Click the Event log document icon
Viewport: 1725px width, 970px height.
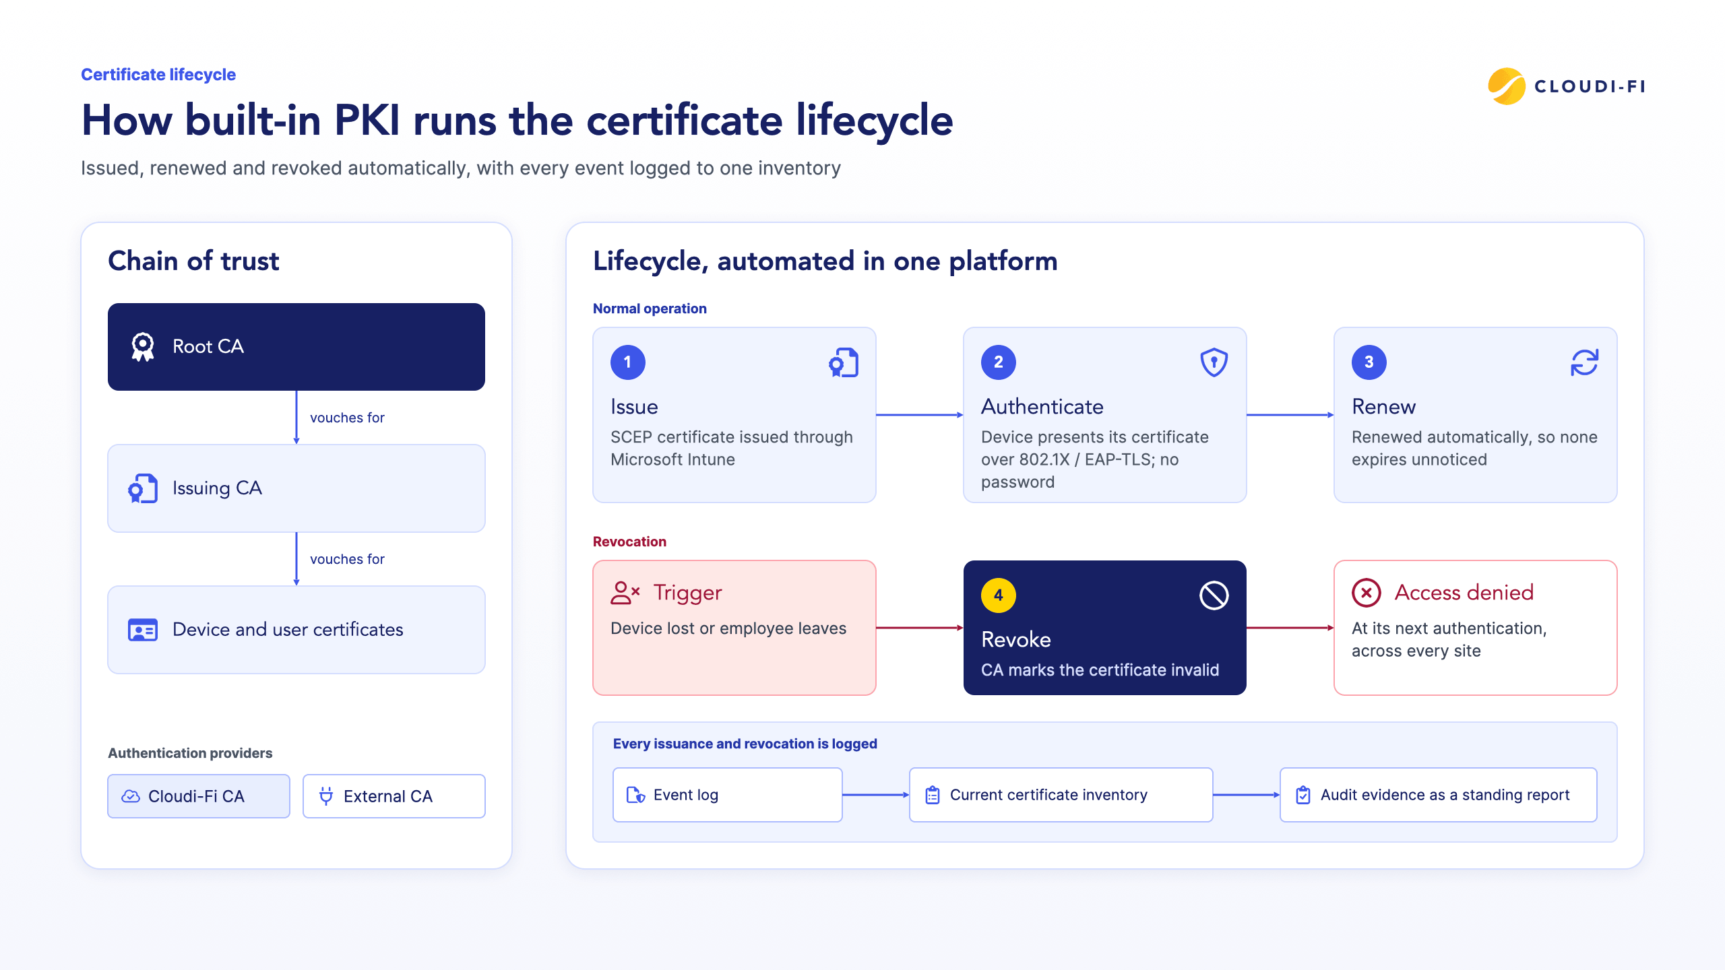[635, 795]
